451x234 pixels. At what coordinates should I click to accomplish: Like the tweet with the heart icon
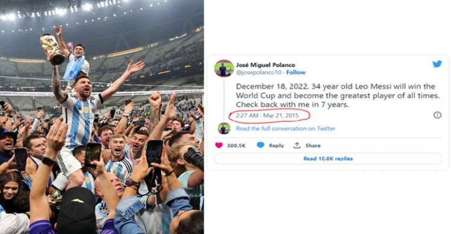coord(219,145)
